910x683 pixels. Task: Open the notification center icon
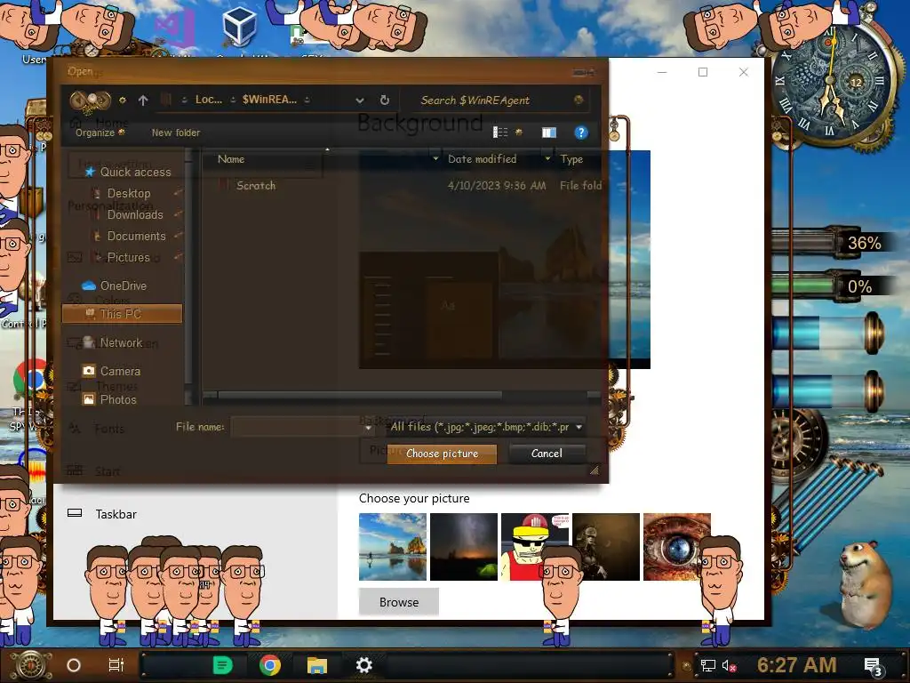874,665
